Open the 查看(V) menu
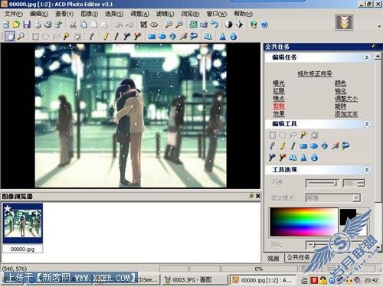The width and height of the screenshot is (383, 287). coord(64,14)
